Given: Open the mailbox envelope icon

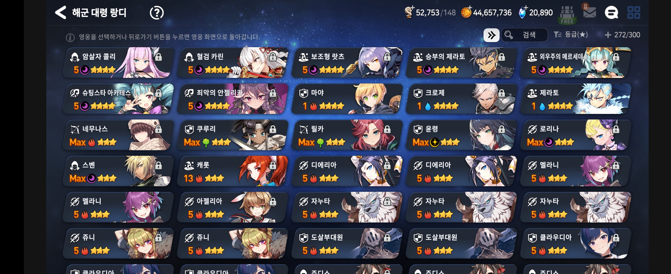Looking at the screenshot, I should [x=589, y=12].
